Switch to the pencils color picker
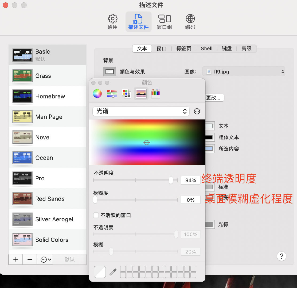 click(x=155, y=94)
